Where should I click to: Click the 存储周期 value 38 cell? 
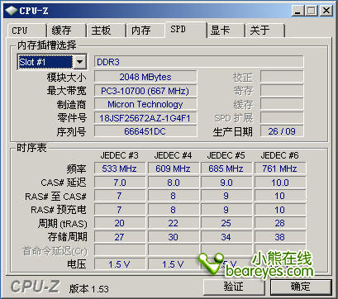pos(280,237)
